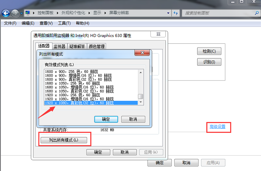Screen dimensions: 261x171
Task: Click the Back navigation arrow button
Action: click(x=6, y=13)
